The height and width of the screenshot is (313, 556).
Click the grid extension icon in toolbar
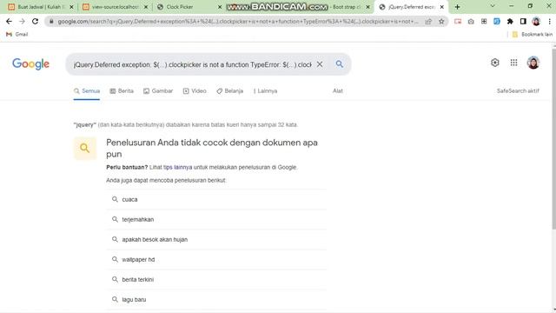(x=484, y=21)
